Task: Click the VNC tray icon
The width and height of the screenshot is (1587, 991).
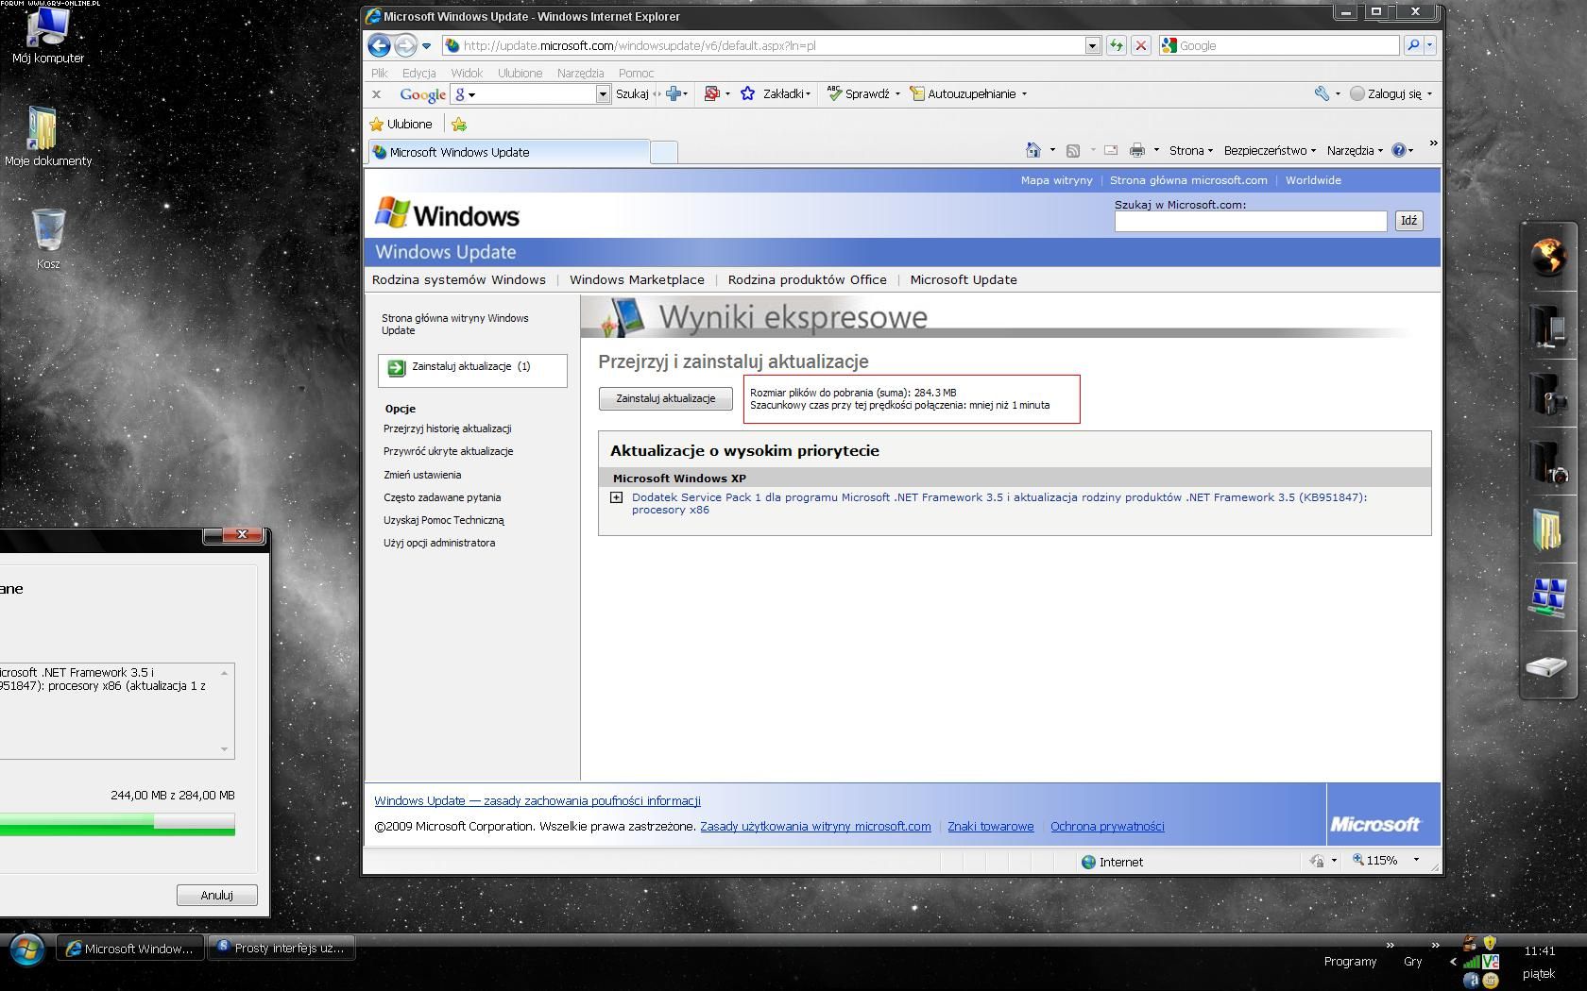Action: point(1491,962)
